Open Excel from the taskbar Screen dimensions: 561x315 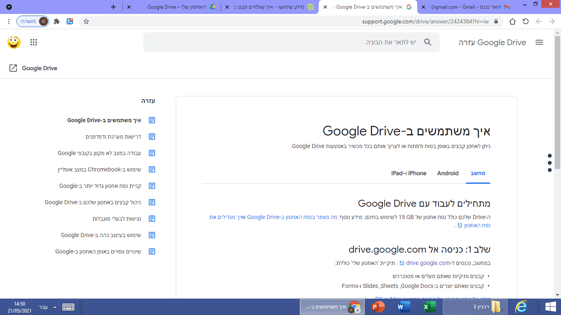430,307
